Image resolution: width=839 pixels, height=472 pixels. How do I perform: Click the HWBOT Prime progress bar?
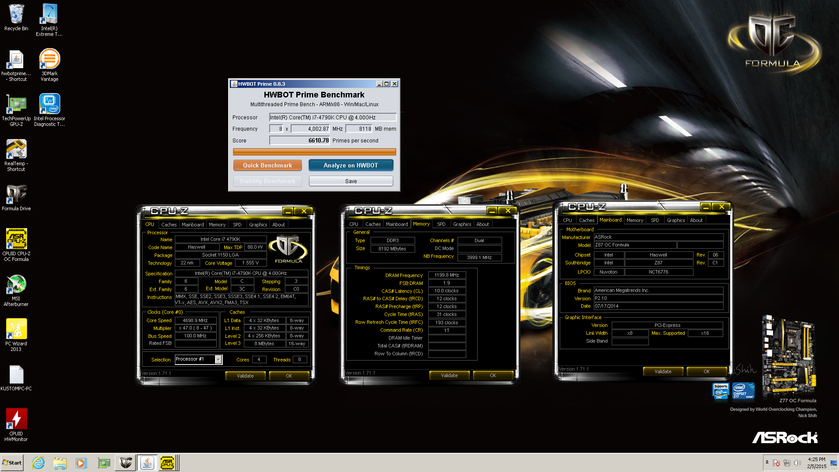coord(314,152)
